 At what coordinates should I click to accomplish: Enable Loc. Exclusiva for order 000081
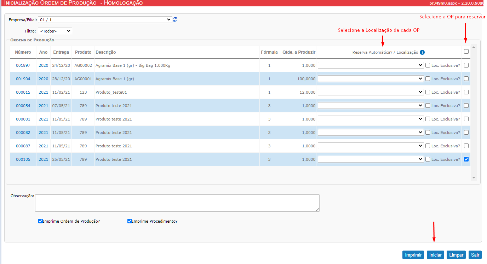tap(428, 119)
